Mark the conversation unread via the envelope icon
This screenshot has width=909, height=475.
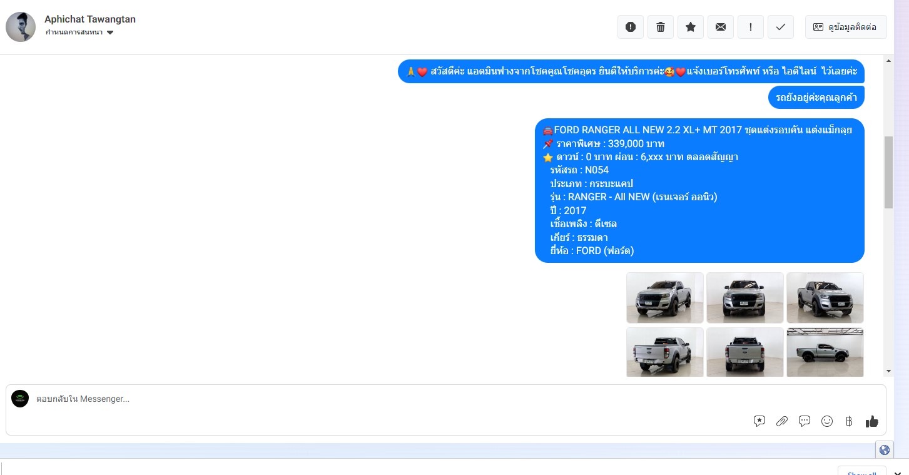coord(721,27)
